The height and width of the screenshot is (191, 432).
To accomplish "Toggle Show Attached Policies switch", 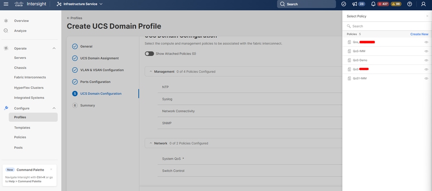I will point(149,54).
